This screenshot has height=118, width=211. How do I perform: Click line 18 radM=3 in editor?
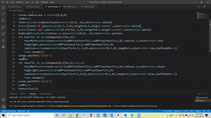(23, 59)
